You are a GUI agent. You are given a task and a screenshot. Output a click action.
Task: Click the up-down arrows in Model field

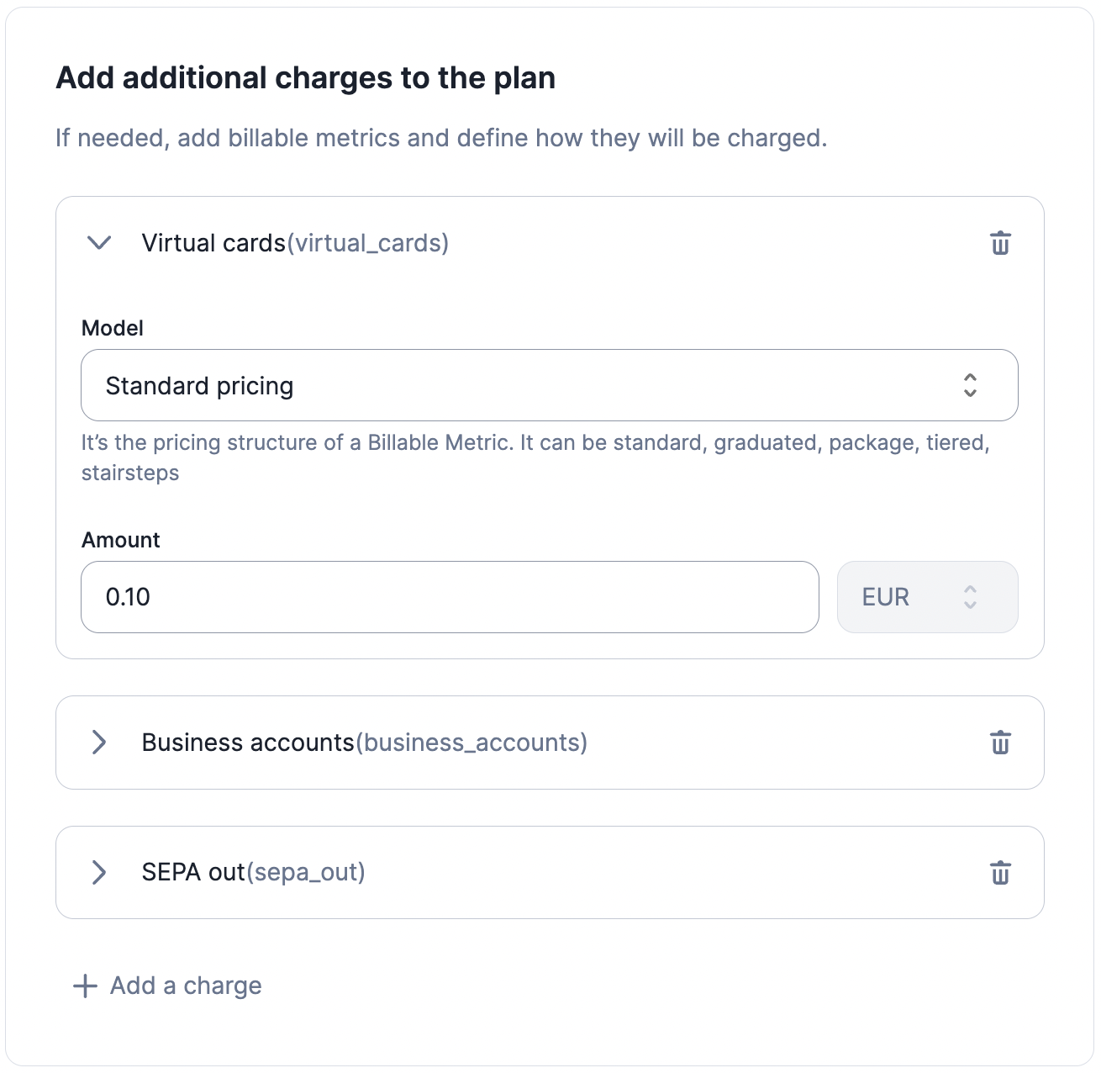970,385
